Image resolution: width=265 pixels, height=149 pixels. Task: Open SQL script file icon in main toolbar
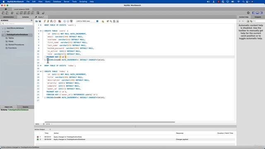pyautogui.click(x=7, y=13)
